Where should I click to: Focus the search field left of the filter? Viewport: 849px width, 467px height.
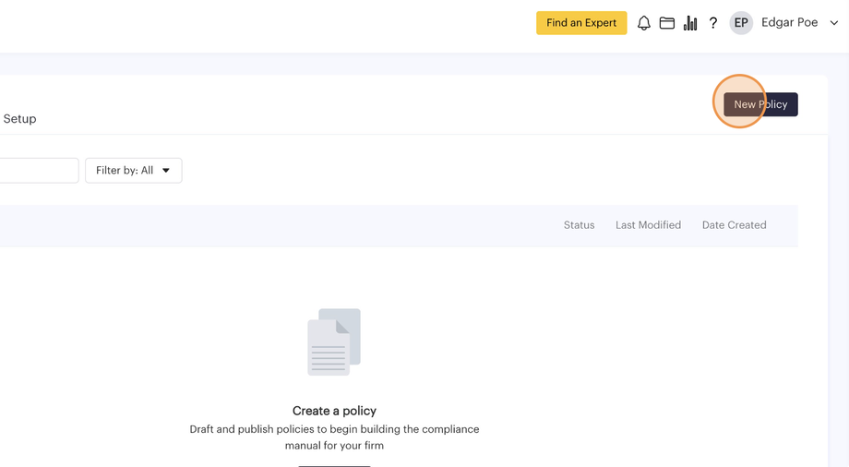coord(37,171)
